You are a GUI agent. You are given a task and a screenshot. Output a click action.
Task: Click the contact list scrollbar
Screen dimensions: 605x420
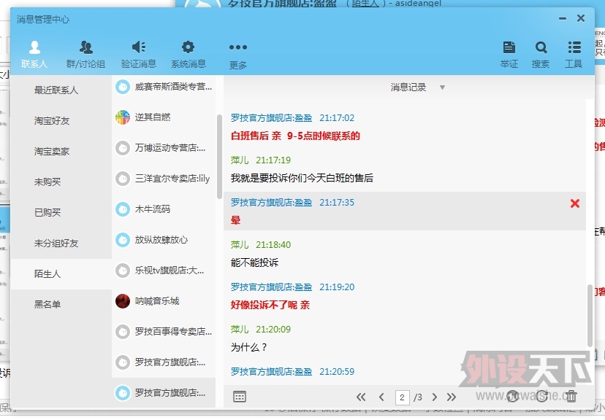click(219, 157)
